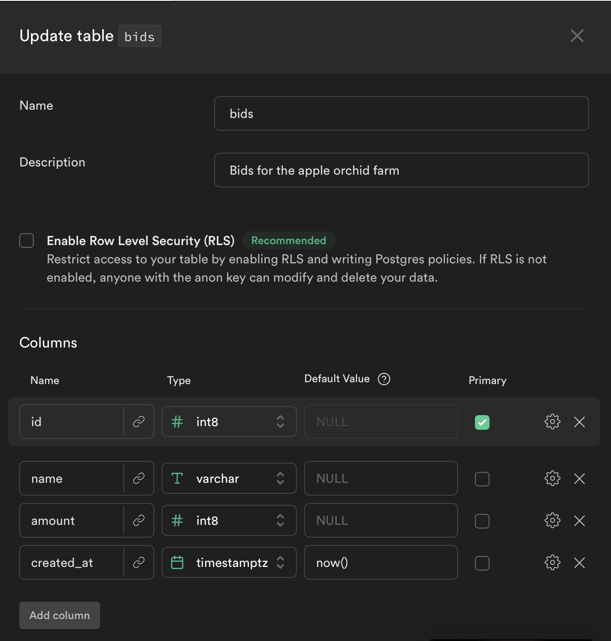The image size is (611, 641).
Task: Check primary key for name column
Action: click(x=482, y=479)
